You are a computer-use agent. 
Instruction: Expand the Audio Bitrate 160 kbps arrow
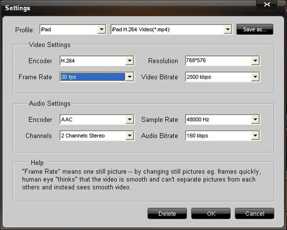pos(255,136)
